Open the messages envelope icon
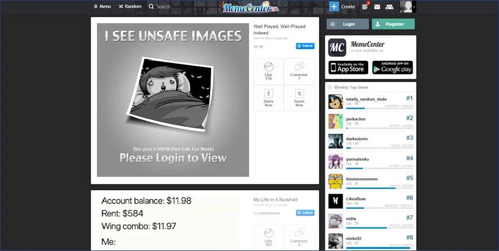 tap(377, 6)
